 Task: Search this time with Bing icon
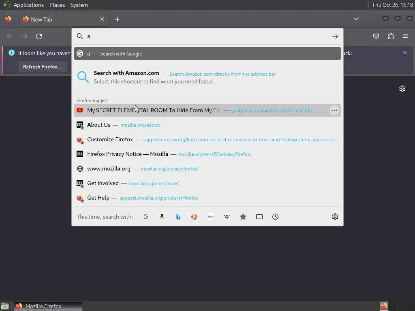tap(178, 217)
